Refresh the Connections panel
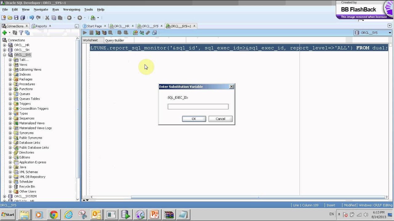 [x=15, y=33]
